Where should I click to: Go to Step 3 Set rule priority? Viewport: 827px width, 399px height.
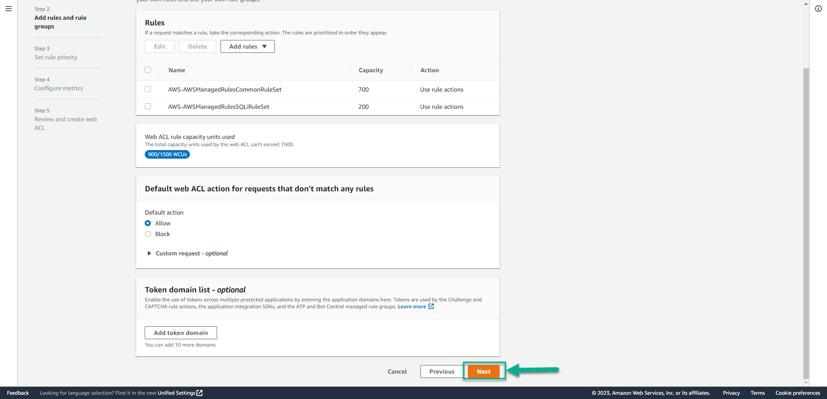pyautogui.click(x=56, y=57)
